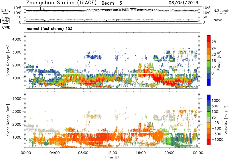Click the grey band of the velocity colorbar
Image resolution: width=229 pixels, height=159 pixels.
[x=209, y=120]
